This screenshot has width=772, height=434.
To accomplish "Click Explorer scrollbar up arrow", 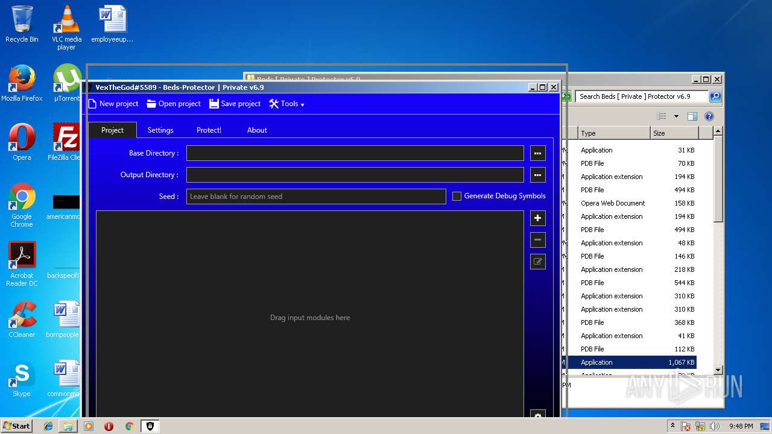I will coord(718,131).
